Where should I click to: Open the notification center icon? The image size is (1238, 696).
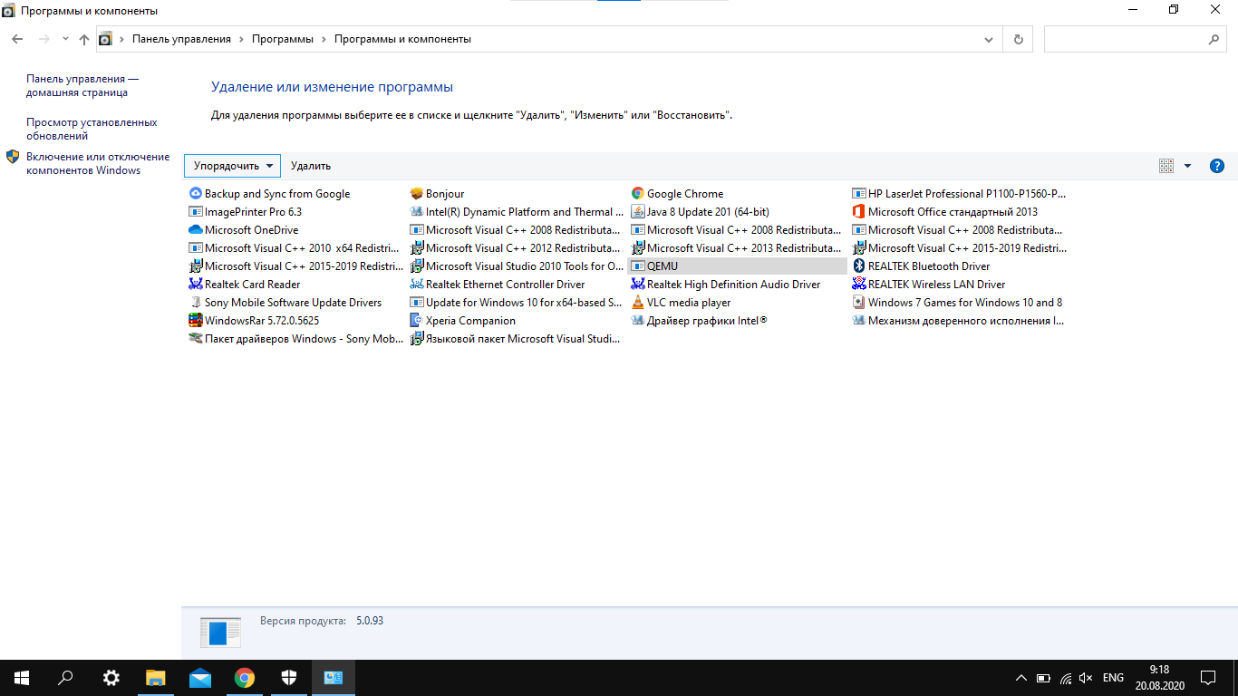click(1208, 678)
